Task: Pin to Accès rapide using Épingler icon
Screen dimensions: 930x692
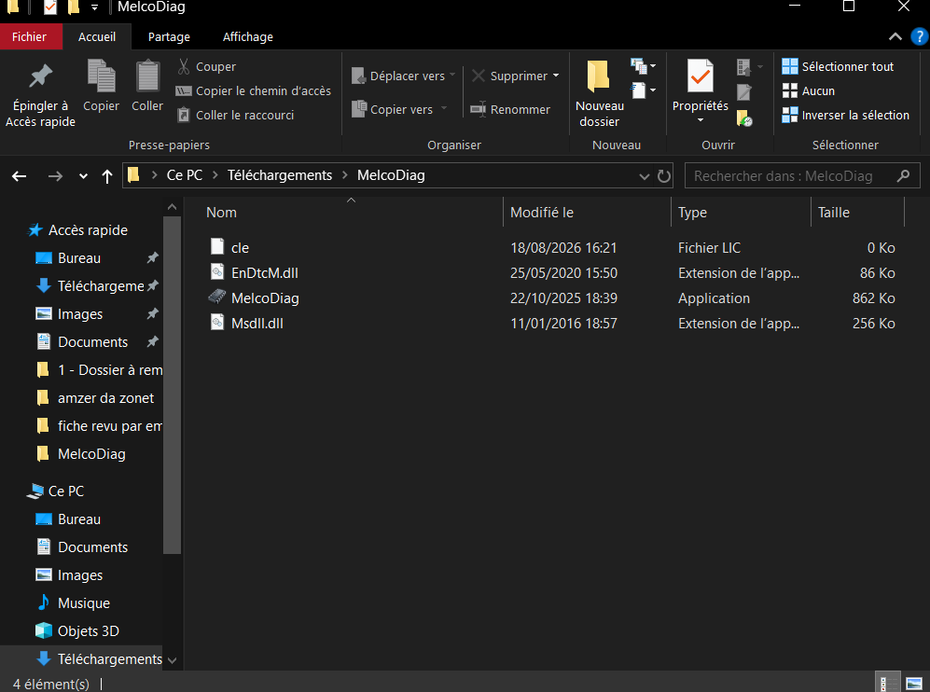Action: pyautogui.click(x=40, y=77)
